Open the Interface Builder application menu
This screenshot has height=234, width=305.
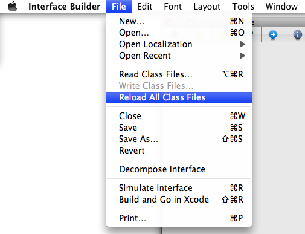(x=64, y=7)
